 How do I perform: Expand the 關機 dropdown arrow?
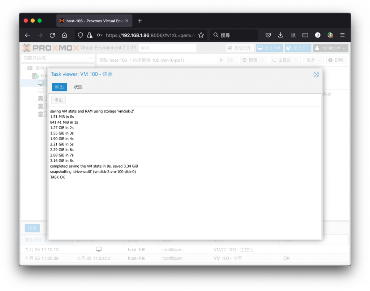263,60
